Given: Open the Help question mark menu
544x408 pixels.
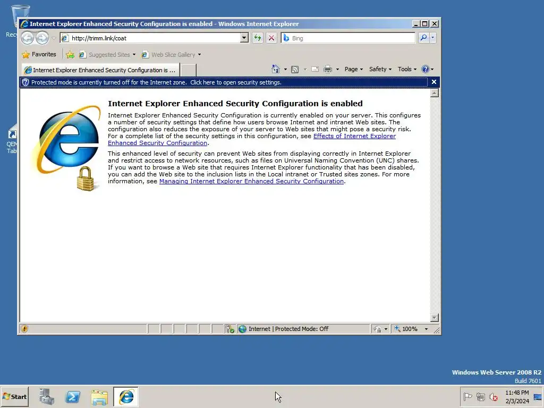Looking at the screenshot, I should click(428, 69).
